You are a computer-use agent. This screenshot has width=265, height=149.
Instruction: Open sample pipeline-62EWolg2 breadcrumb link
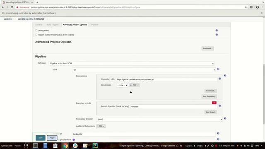[31, 19]
